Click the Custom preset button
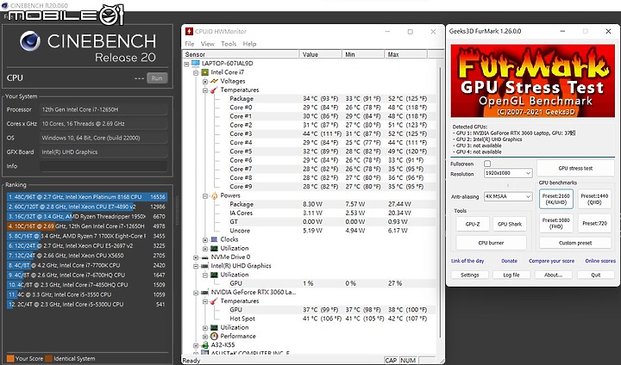 click(x=575, y=243)
